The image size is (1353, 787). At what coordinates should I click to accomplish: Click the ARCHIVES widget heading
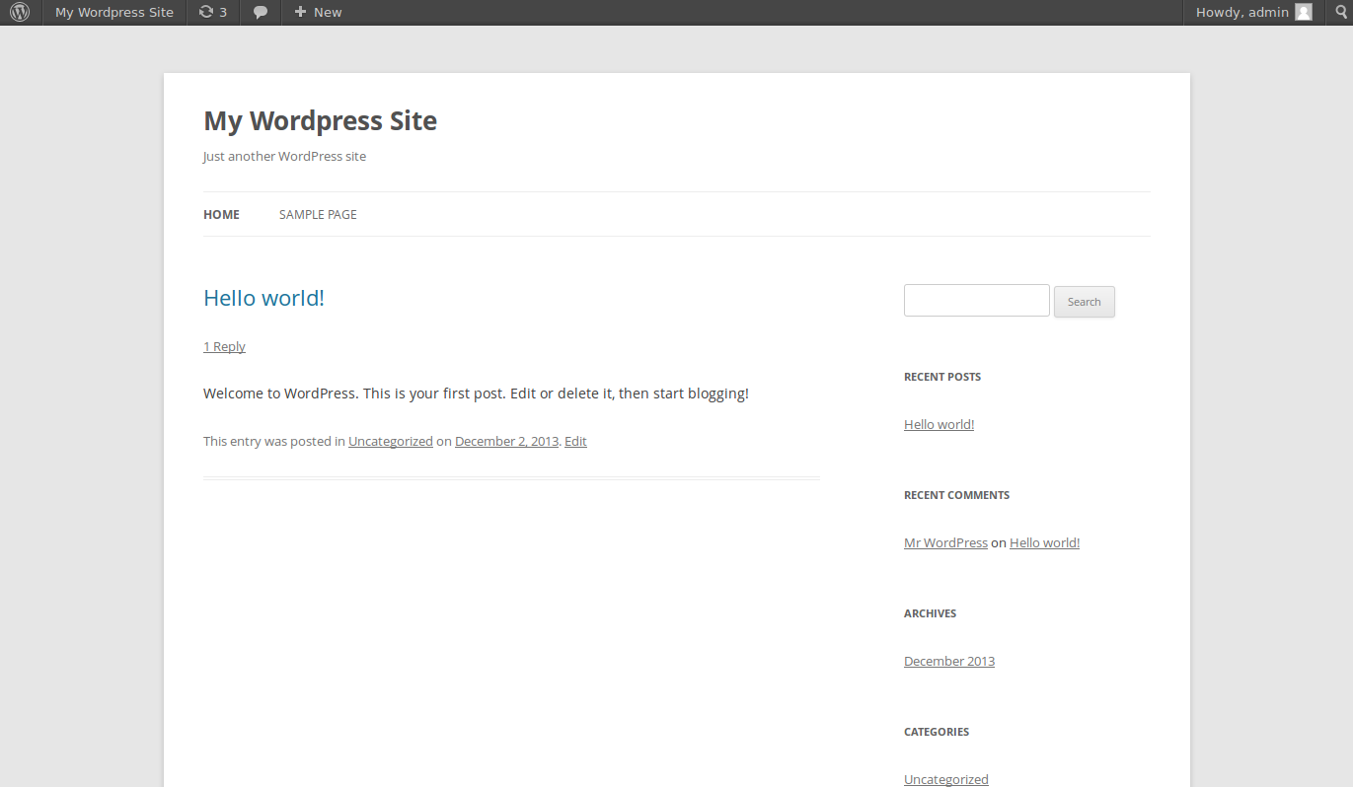930,613
